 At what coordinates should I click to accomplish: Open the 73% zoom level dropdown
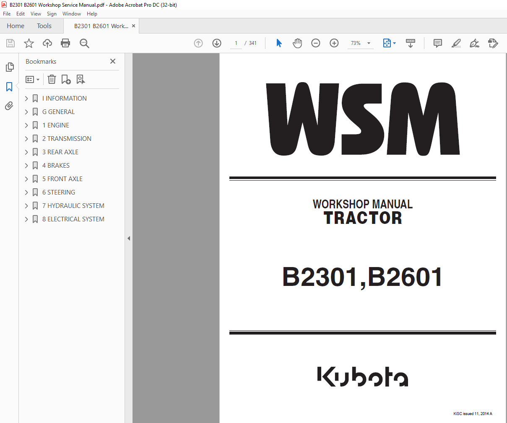[361, 43]
